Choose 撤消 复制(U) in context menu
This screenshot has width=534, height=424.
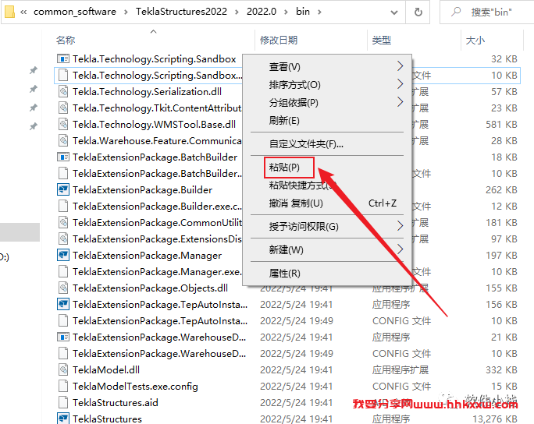[327, 203]
